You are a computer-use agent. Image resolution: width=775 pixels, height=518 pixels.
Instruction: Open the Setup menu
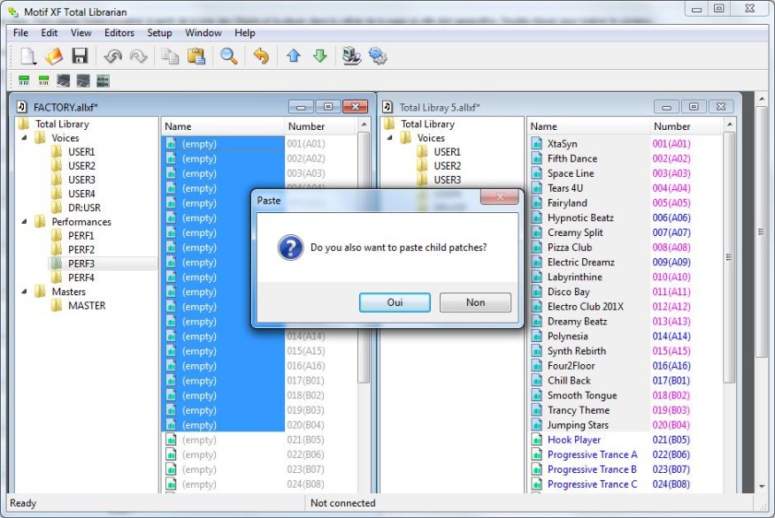pos(159,33)
